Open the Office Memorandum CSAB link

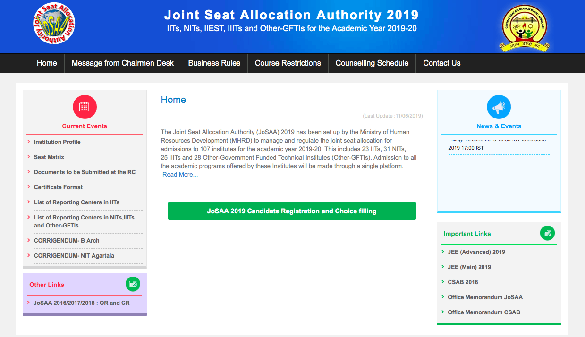(x=484, y=312)
